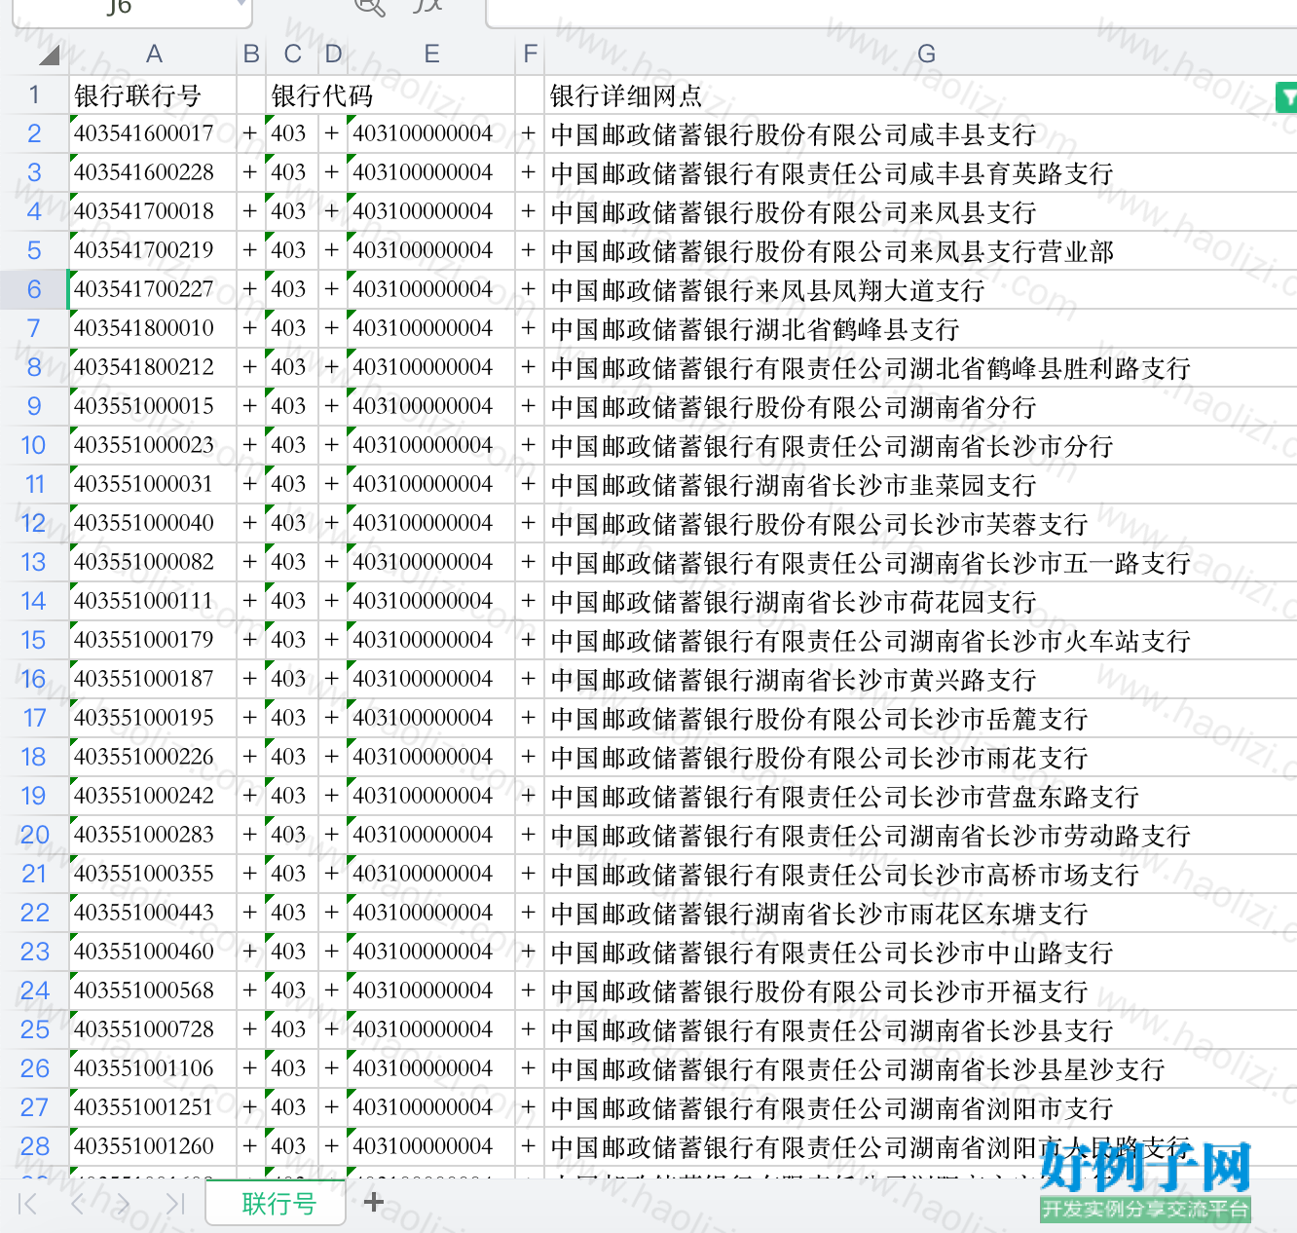The image size is (1297, 1233).
Task: Click cell 403551000179
Action: tap(153, 640)
